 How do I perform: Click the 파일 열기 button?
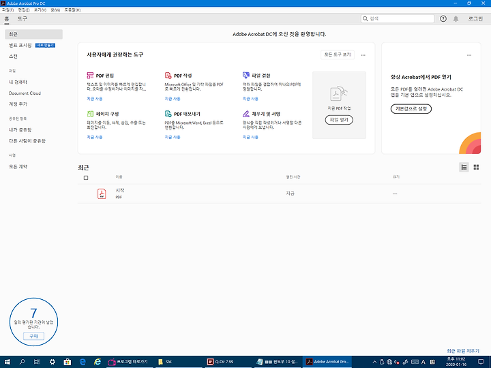(x=339, y=120)
